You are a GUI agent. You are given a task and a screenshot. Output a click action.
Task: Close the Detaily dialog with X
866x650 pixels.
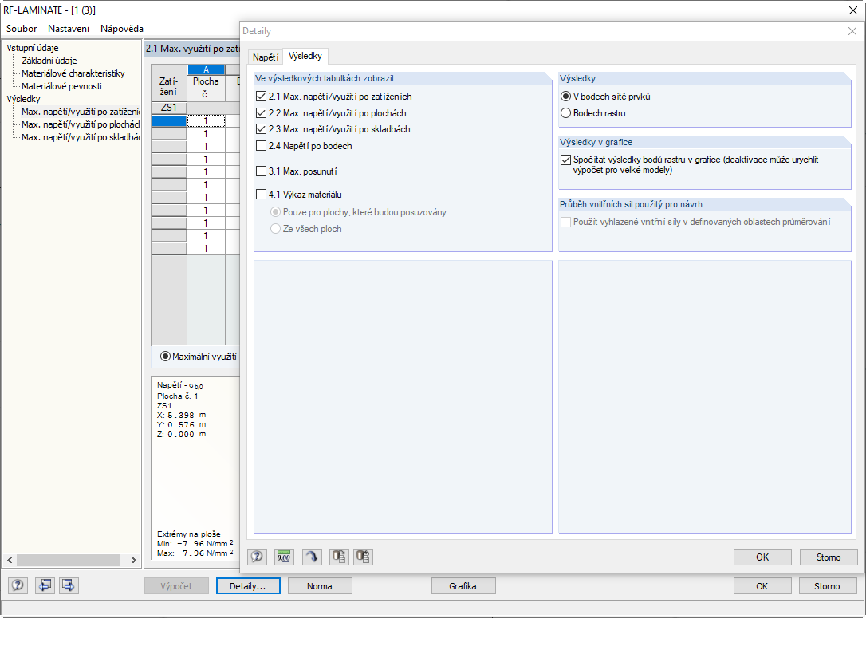pos(852,31)
